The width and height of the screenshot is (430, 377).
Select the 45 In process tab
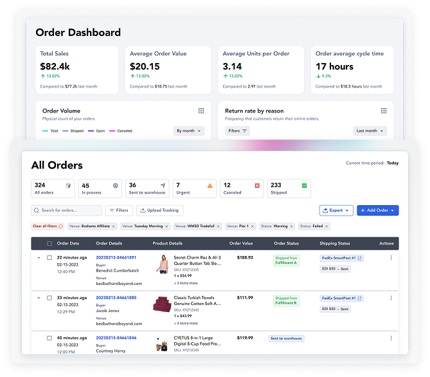100,188
